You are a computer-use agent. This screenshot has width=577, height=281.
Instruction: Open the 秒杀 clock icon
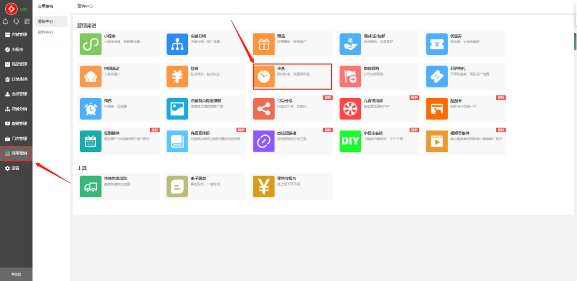click(x=264, y=76)
